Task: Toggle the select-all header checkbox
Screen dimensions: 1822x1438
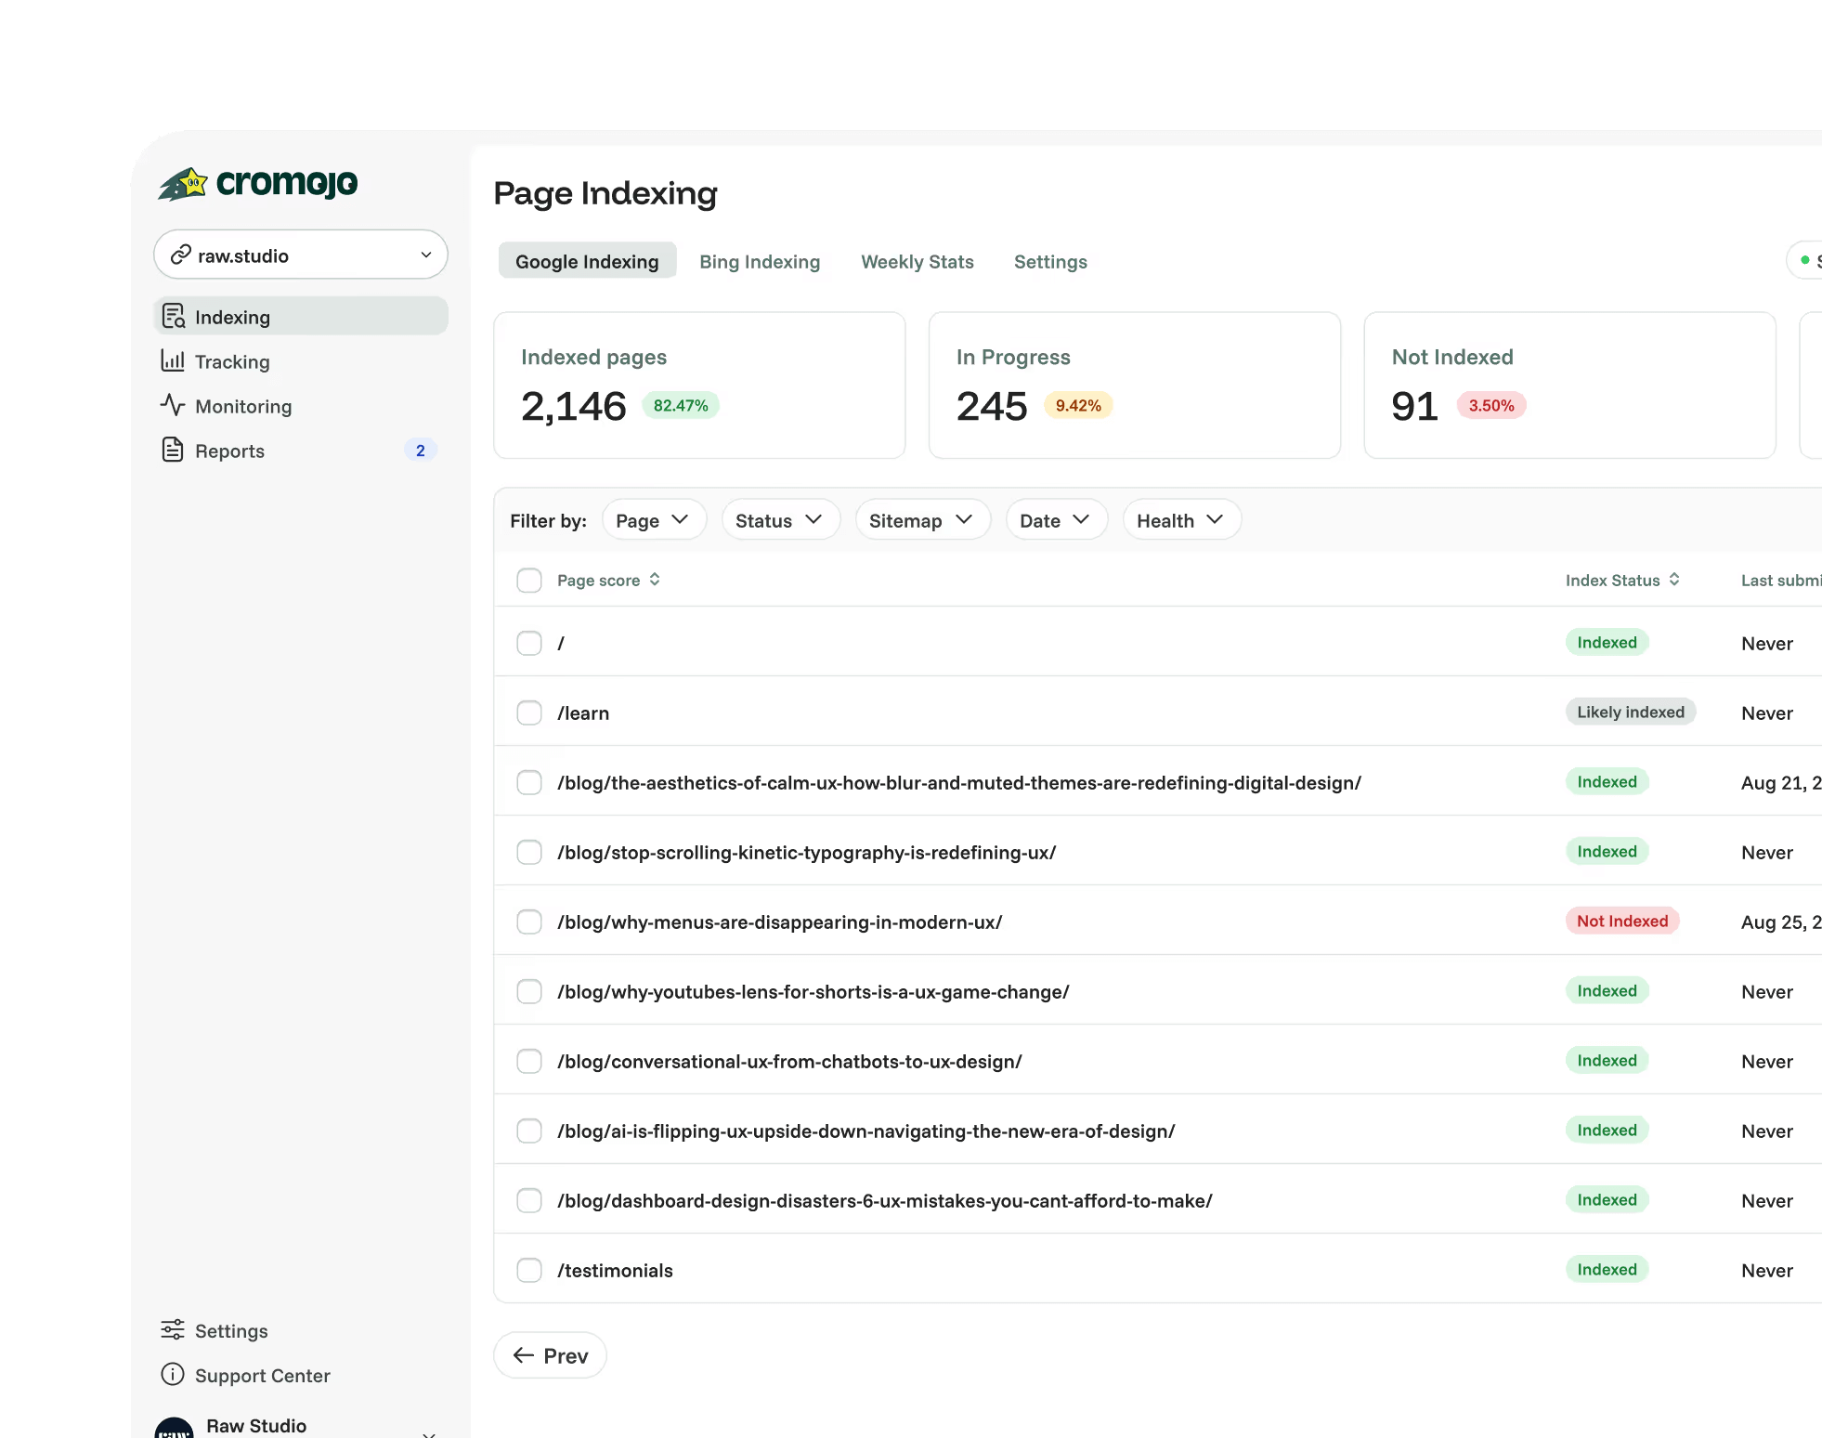Action: click(529, 581)
